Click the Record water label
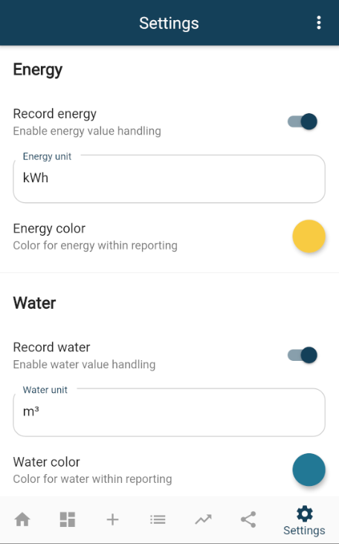The image size is (339, 544). 51,348
